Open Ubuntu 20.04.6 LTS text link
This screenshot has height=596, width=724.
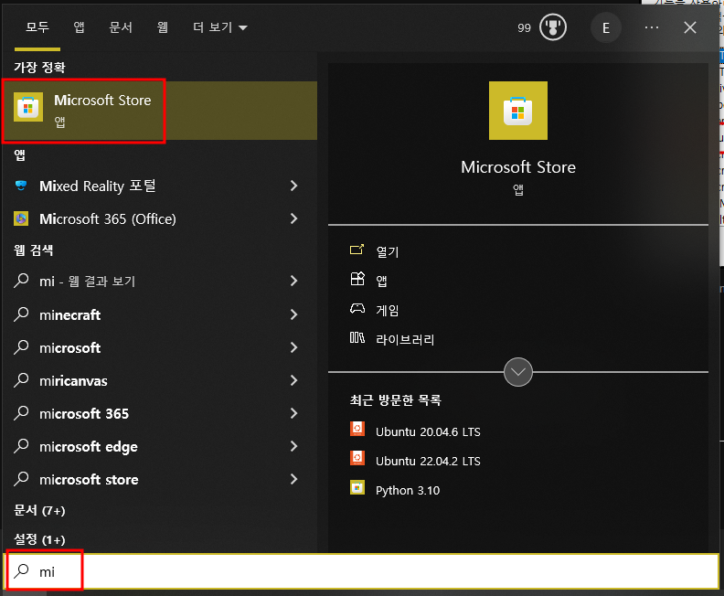pyautogui.click(x=428, y=431)
